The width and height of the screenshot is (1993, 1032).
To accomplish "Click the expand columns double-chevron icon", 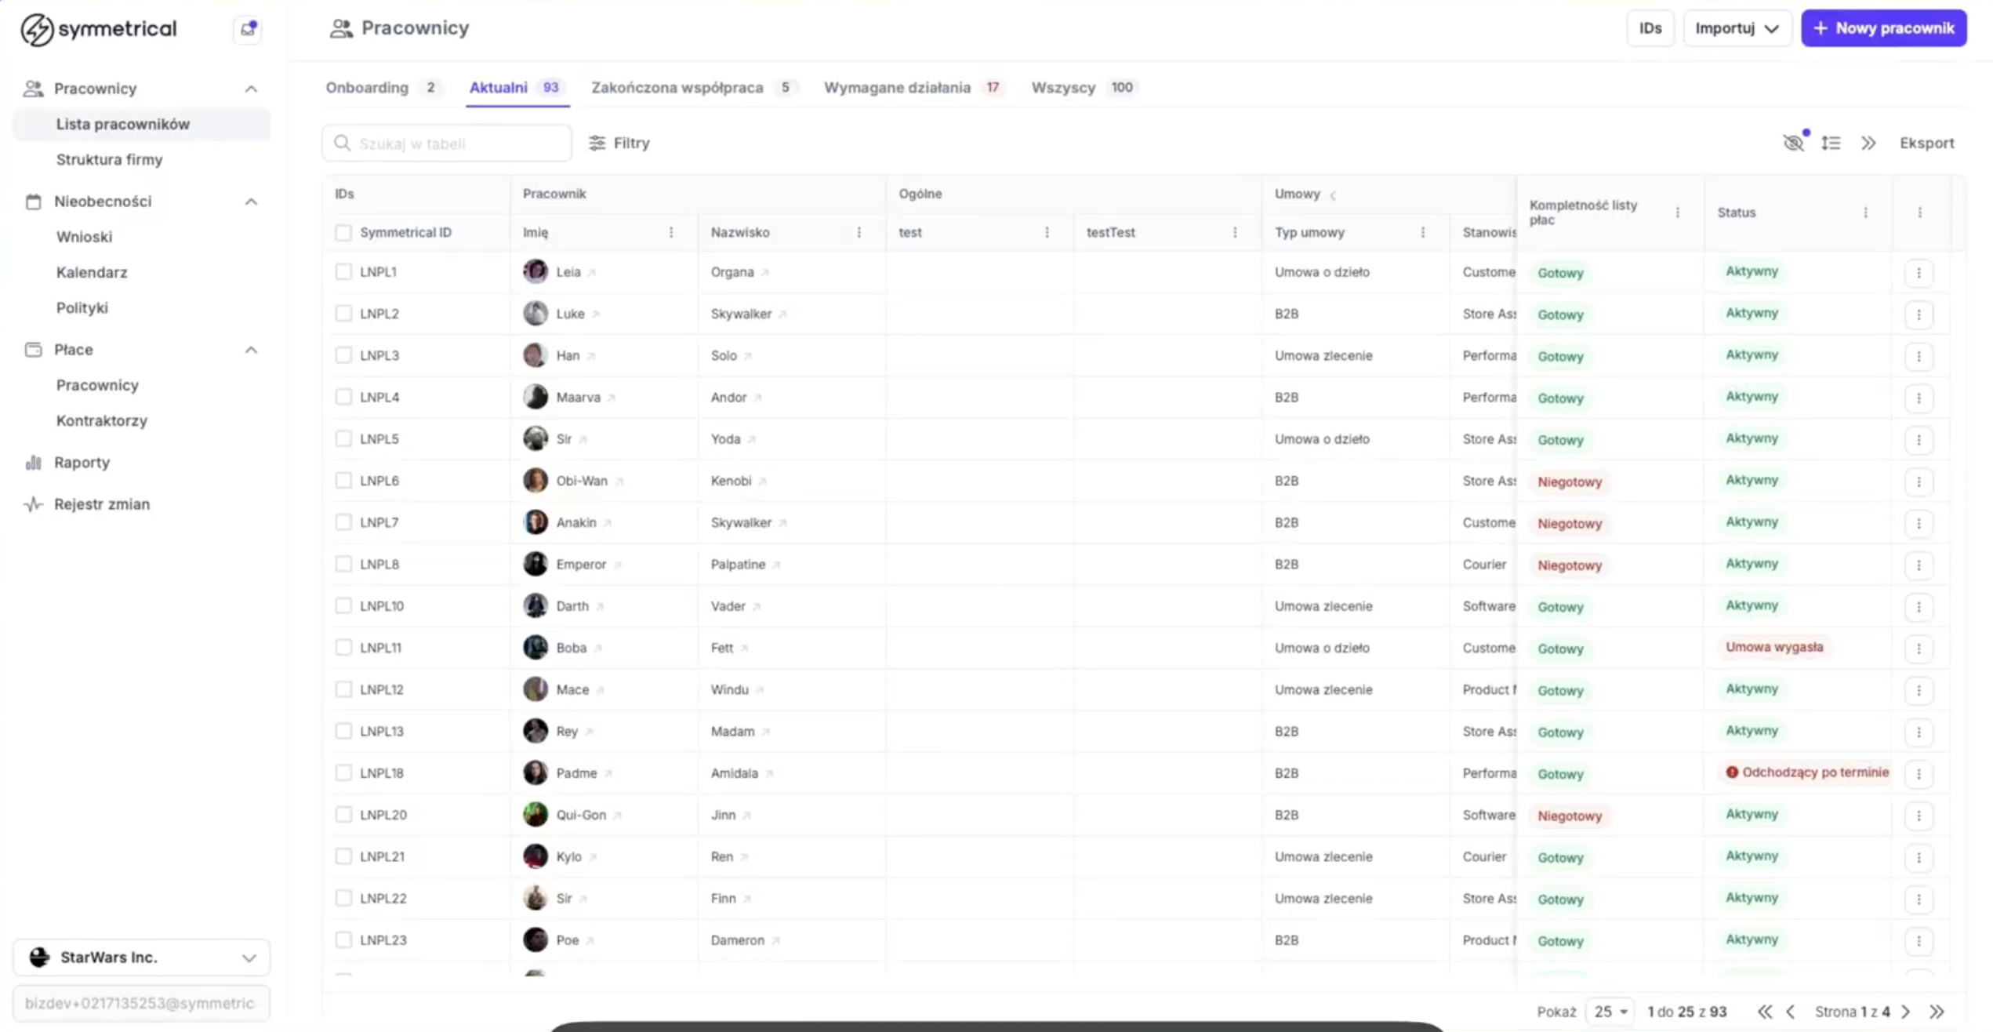I will point(1868,143).
